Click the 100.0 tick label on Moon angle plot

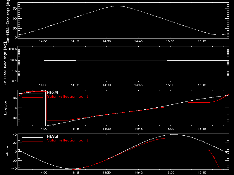point(13,49)
